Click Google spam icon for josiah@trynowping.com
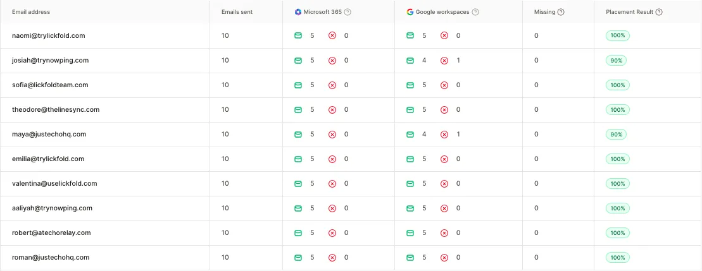Screen dimensions: 702x271 [x=444, y=61]
